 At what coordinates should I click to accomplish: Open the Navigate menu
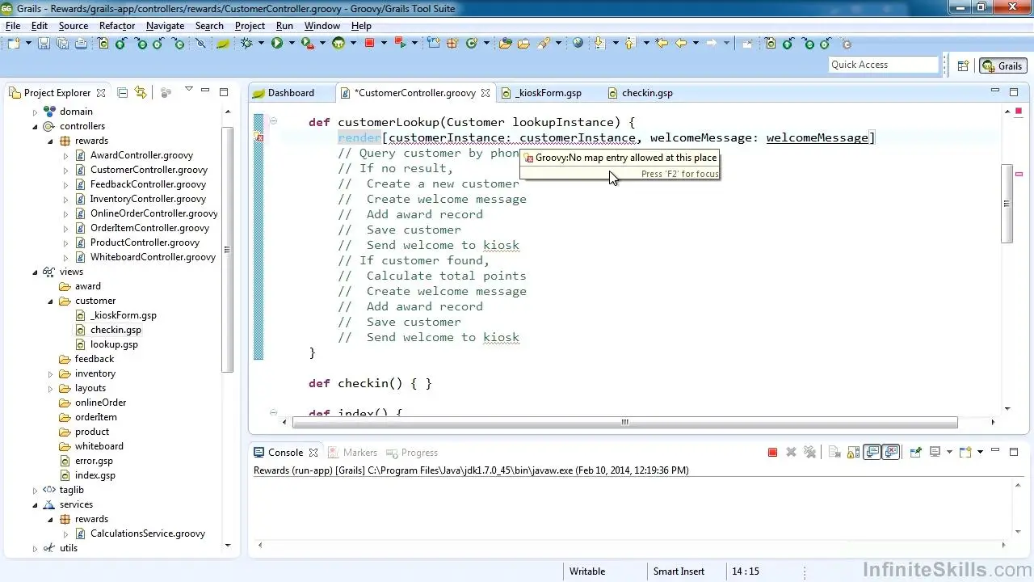[165, 26]
